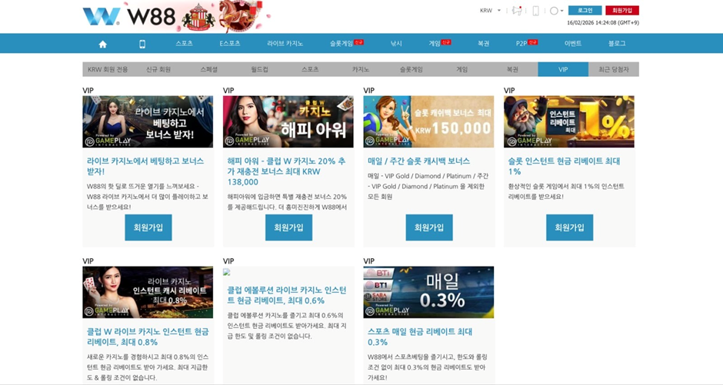Open slot cashback KRW 150,000 banner
The image size is (723, 385).
pos(428,121)
